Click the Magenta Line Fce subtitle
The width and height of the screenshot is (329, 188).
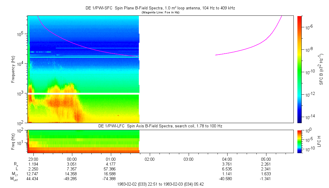tap(160, 12)
